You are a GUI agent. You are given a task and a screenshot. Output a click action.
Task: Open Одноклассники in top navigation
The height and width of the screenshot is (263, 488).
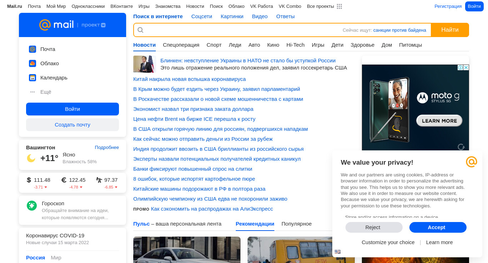88,6
